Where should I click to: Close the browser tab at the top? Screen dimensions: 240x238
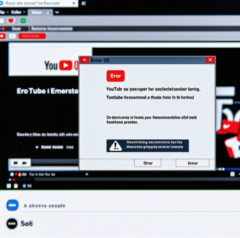coord(74,3)
